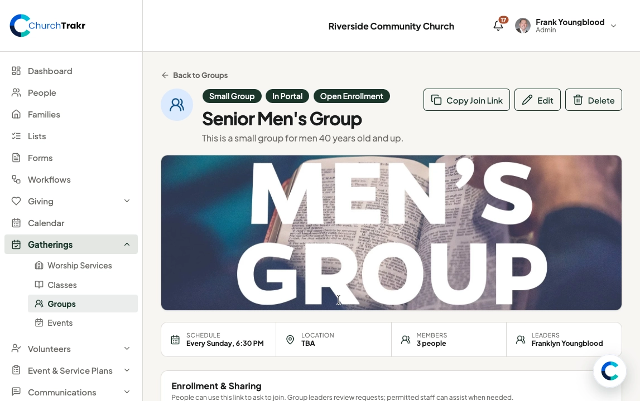Click the Men's Group banner image
Viewport: 640px width, 401px height.
pyautogui.click(x=392, y=233)
